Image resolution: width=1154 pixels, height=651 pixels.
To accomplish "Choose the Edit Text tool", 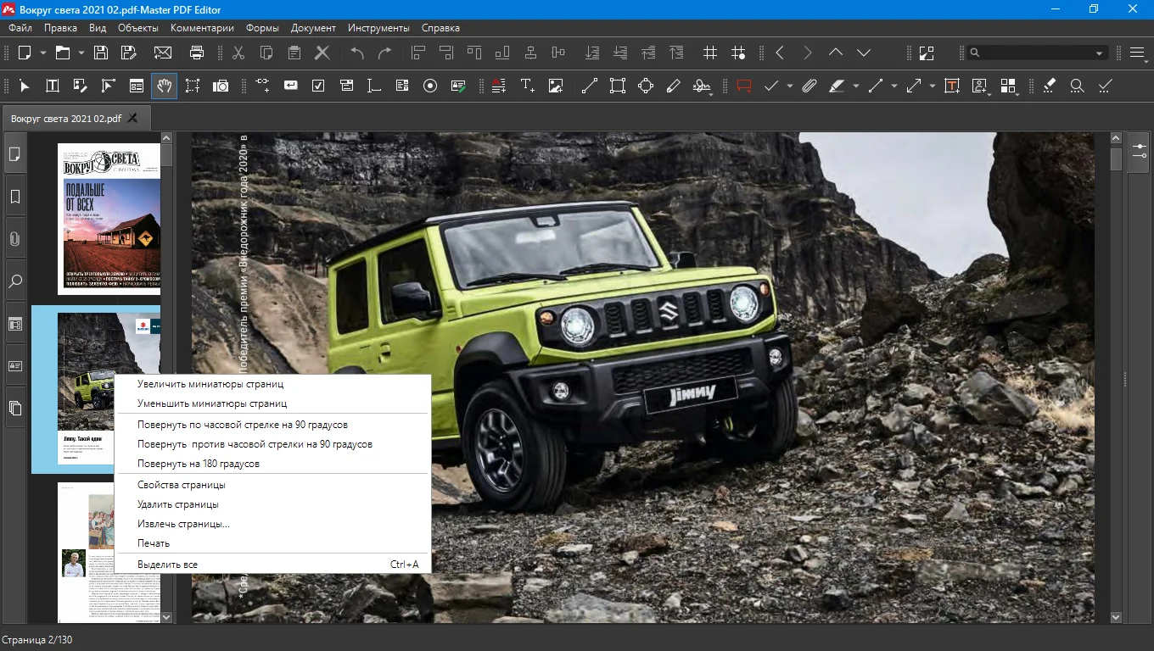I will (53, 86).
